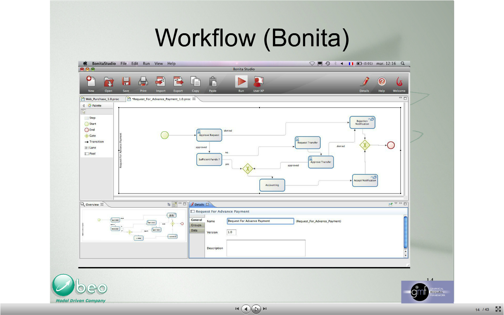Click the Version input field
The image size is (504, 315).
tap(231, 232)
